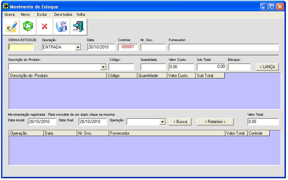Open the search filter Operação dropdown
This screenshot has height=180, width=288.
coord(162,122)
